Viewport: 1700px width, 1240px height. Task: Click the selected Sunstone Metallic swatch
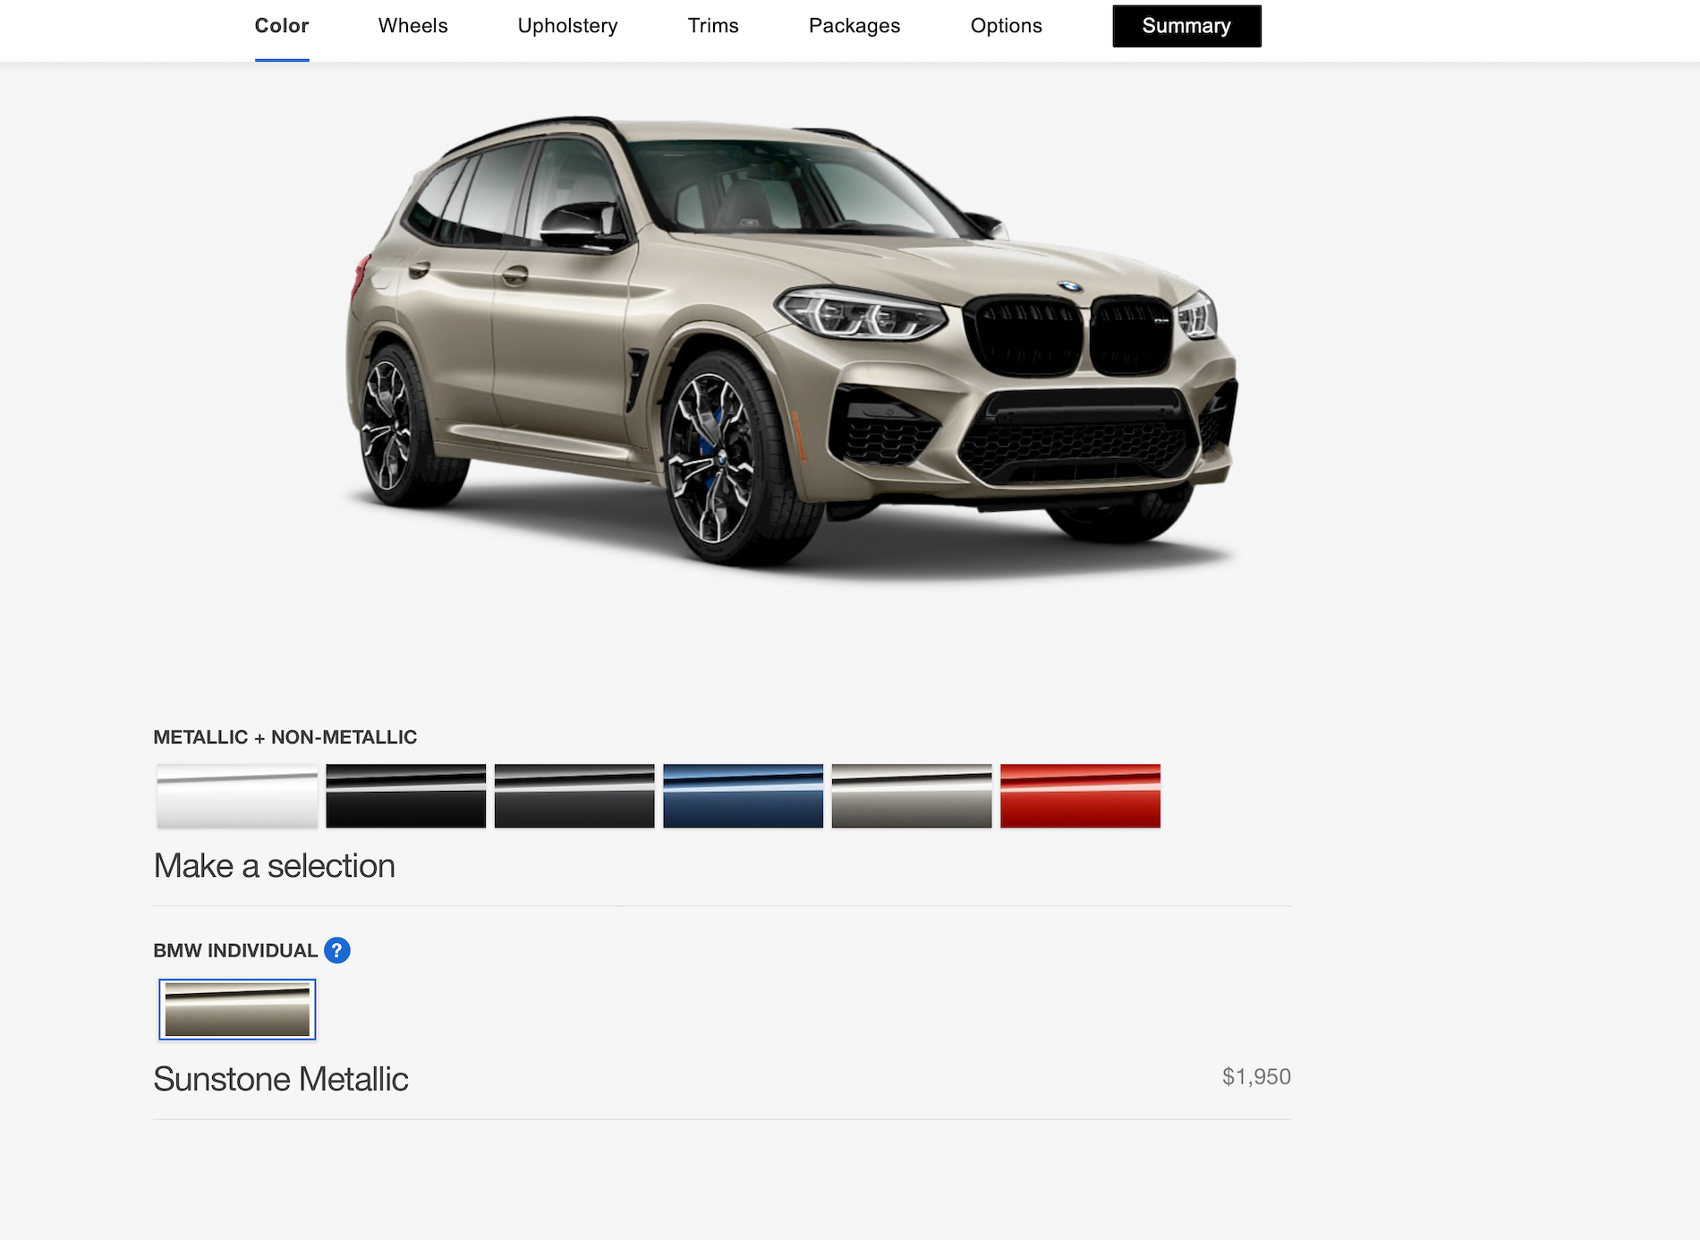click(x=237, y=1009)
